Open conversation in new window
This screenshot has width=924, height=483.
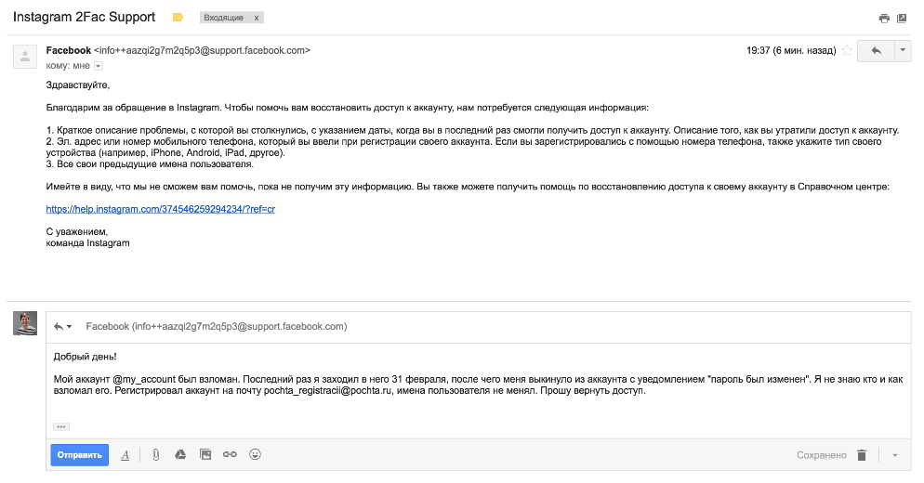pyautogui.click(x=902, y=19)
